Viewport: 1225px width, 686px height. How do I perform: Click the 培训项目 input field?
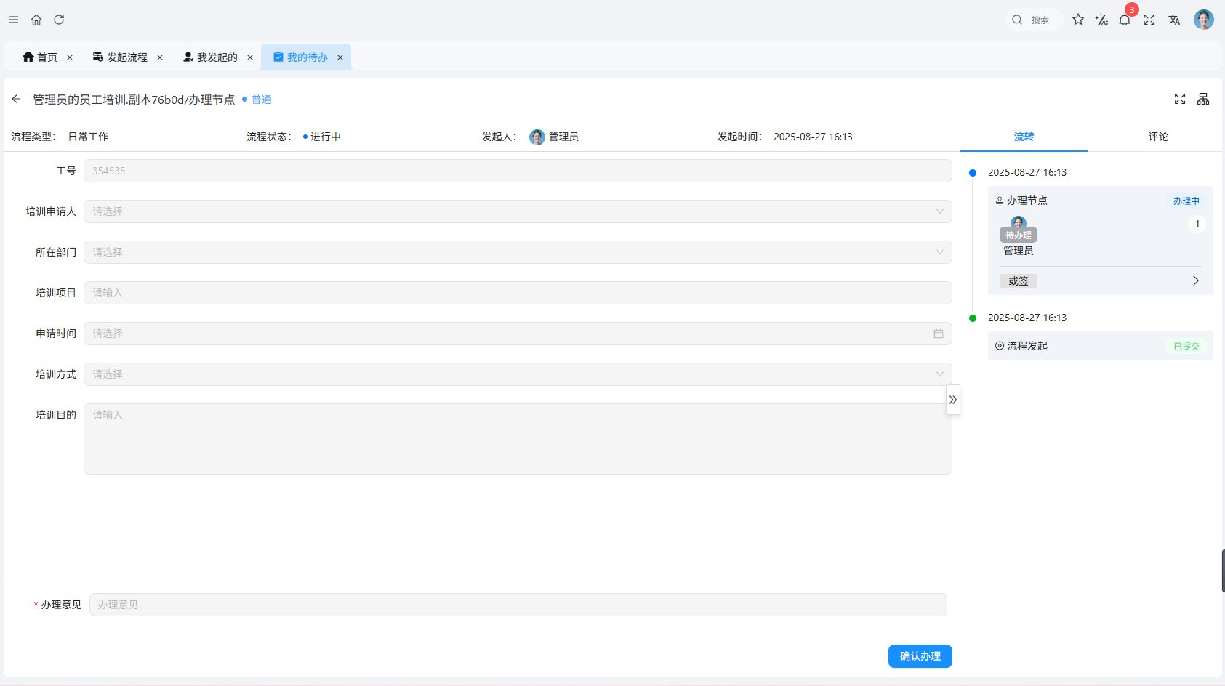[518, 293]
